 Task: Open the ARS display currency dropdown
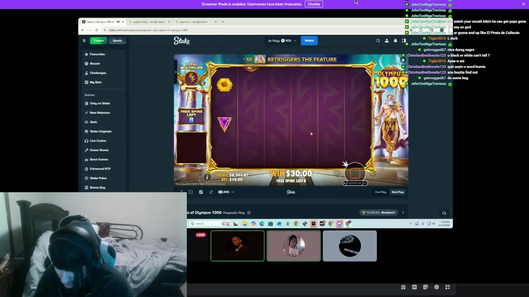tap(226, 192)
